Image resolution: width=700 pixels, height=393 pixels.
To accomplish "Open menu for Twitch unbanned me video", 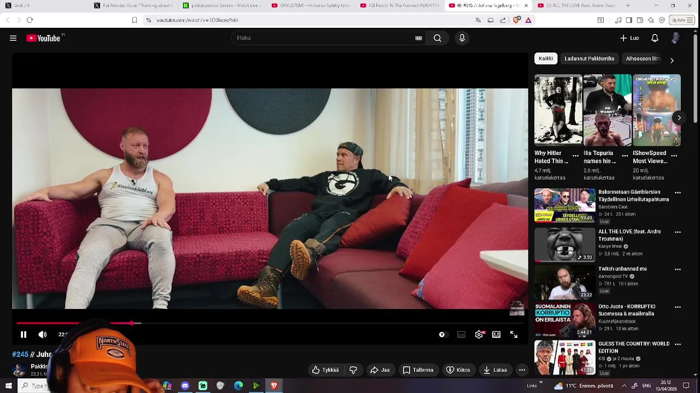I will (678, 269).
